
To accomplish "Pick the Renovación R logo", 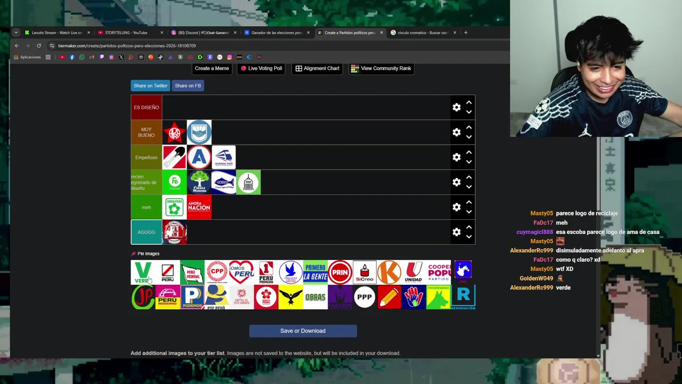I will click(x=463, y=297).
